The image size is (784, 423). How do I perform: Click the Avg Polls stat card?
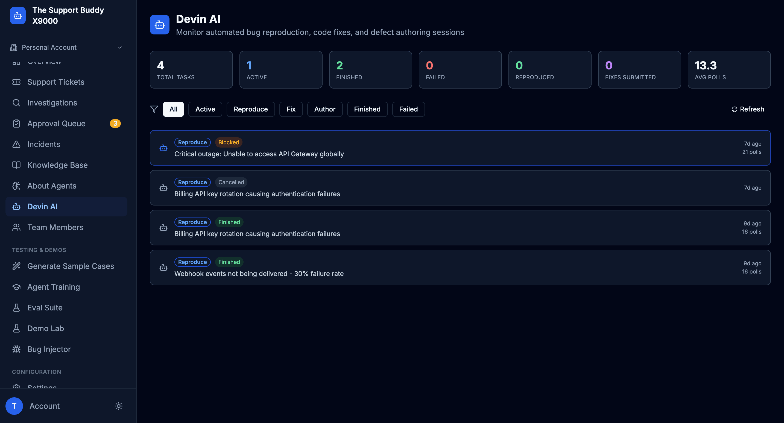click(729, 70)
